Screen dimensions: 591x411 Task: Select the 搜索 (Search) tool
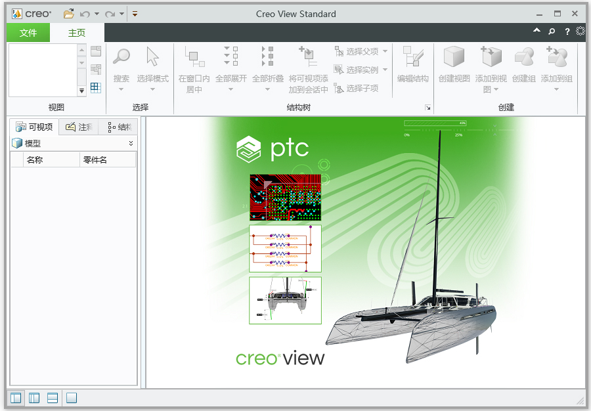121,59
